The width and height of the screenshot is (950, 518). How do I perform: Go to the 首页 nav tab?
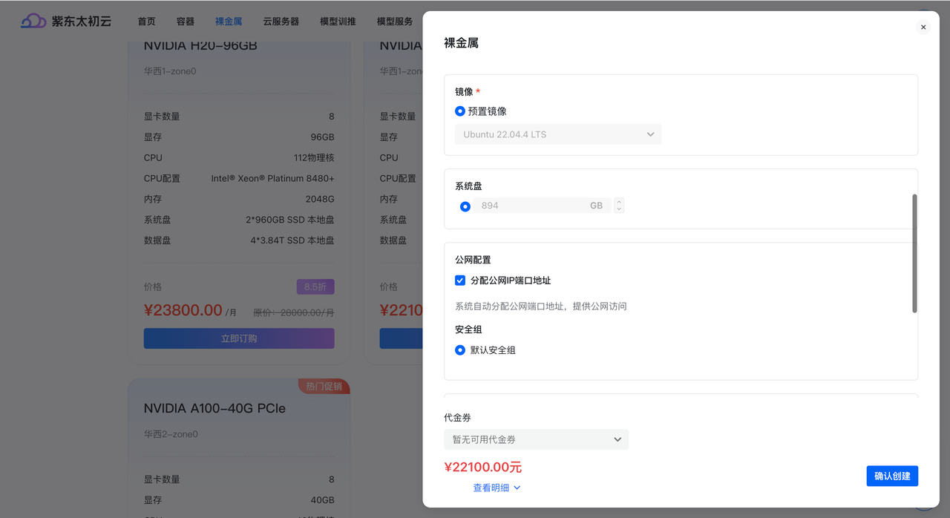(146, 21)
